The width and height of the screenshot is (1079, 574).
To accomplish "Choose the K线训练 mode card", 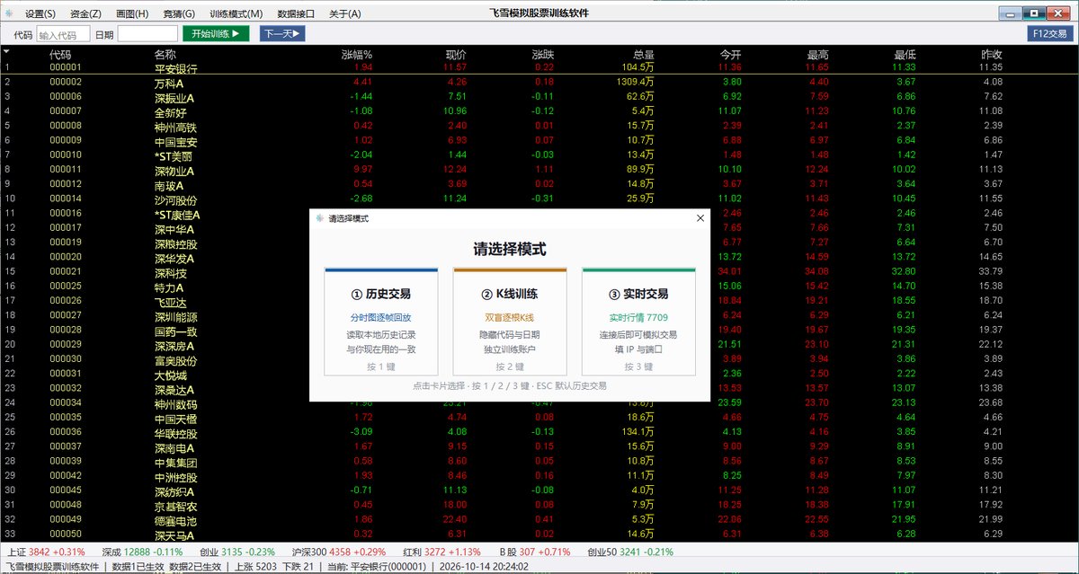I will [x=510, y=322].
